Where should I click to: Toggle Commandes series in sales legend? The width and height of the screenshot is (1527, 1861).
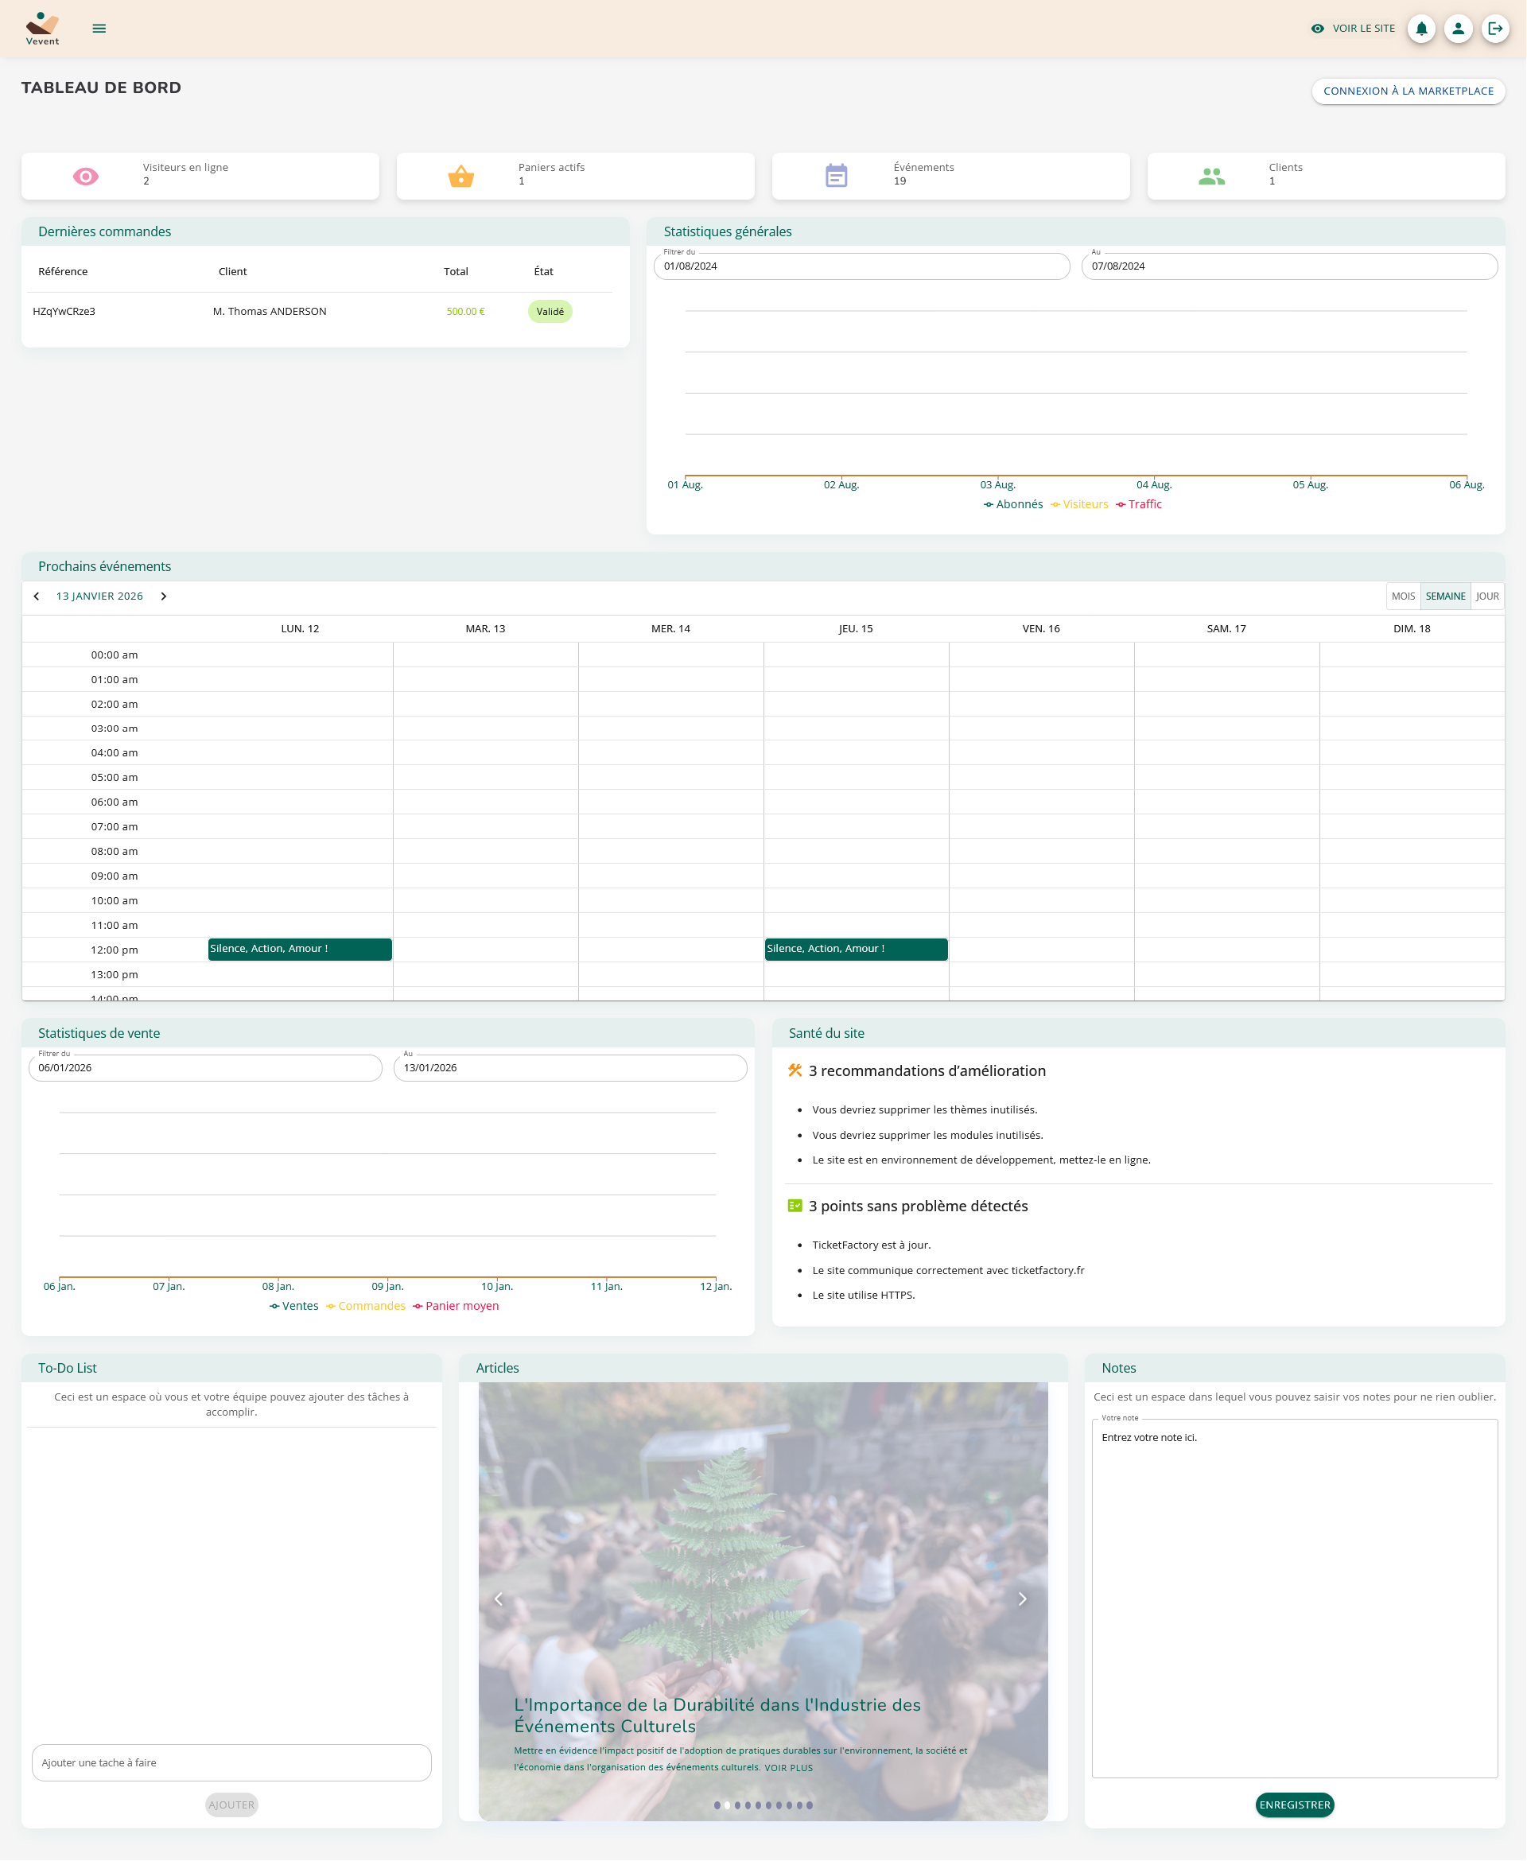tap(366, 1306)
